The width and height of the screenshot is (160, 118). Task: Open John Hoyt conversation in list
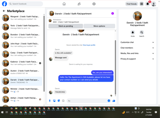(21, 45)
